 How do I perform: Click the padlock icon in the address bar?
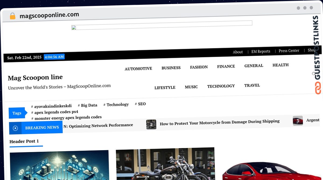pos(12,16)
